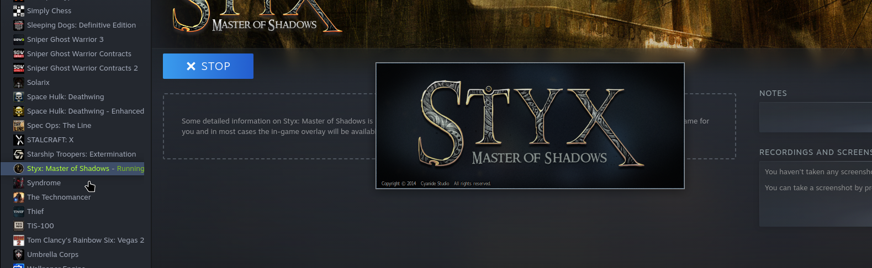
Task: Click the Space Hulk: Deathwing skull icon
Action: tap(19, 97)
